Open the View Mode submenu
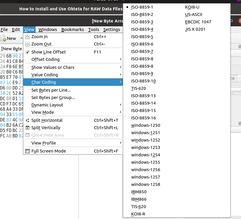 click(x=73, y=112)
